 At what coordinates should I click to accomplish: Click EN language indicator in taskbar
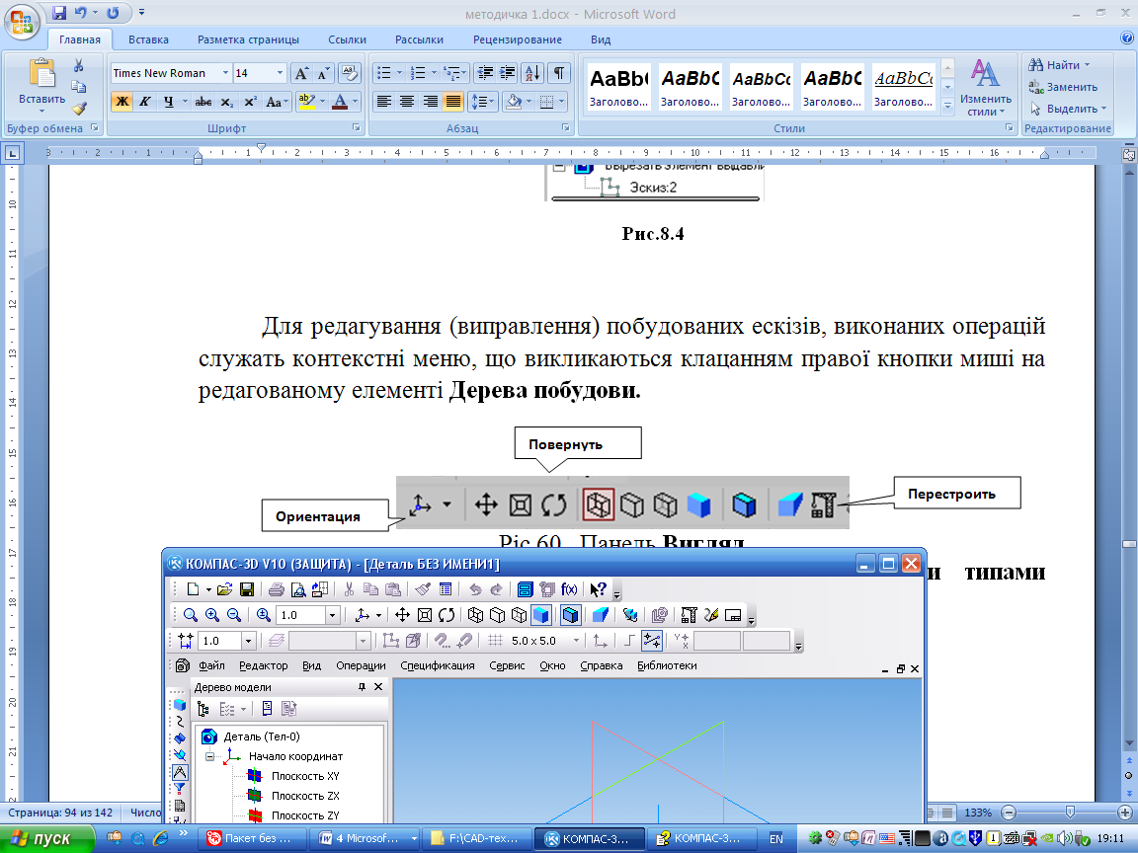[776, 838]
